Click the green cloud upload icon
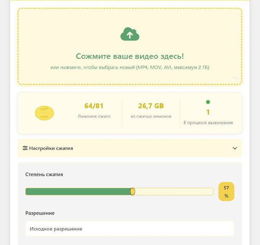The height and width of the screenshot is (245, 260). 130,34
